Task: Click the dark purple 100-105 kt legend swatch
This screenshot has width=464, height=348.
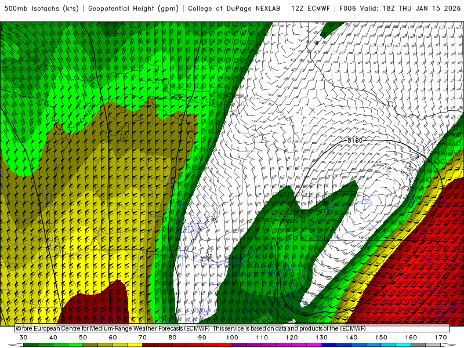Action: click(240, 345)
